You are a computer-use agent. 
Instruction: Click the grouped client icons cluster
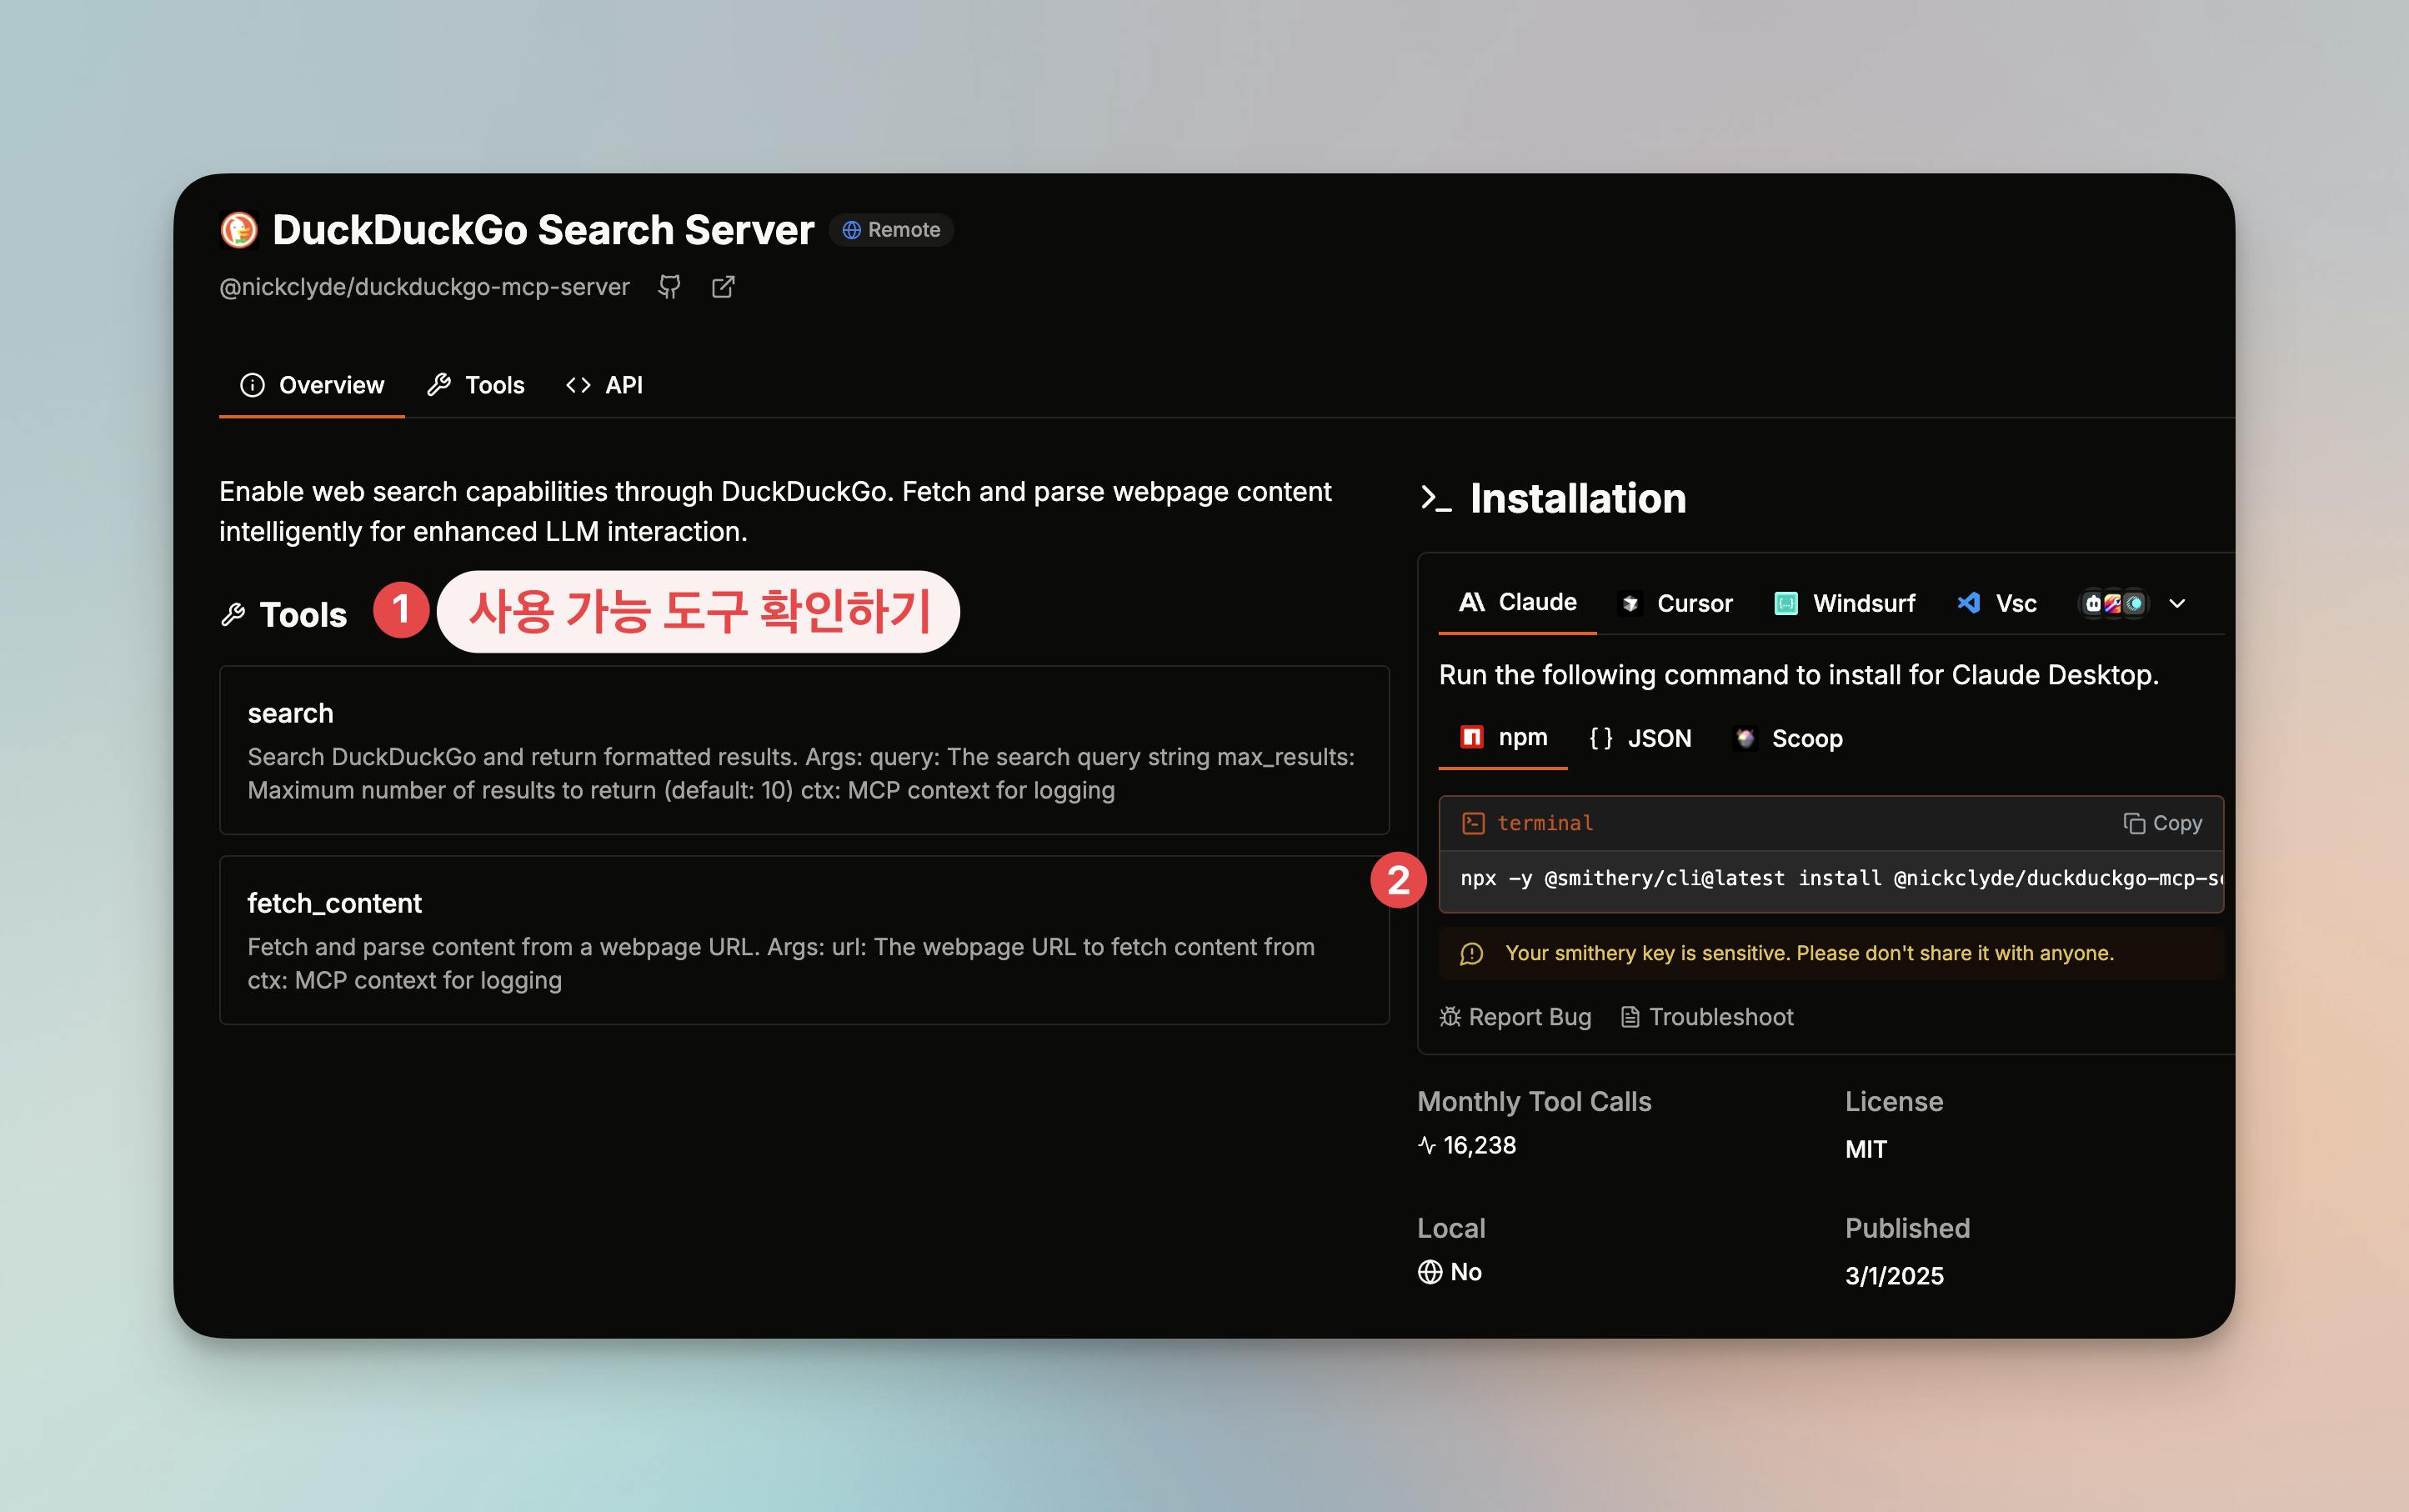point(2113,603)
